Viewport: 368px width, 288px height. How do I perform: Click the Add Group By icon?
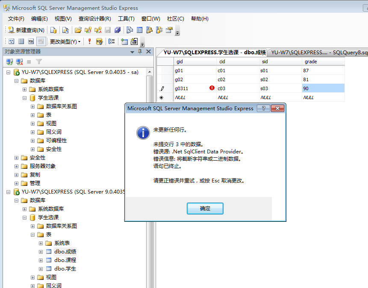(112, 41)
